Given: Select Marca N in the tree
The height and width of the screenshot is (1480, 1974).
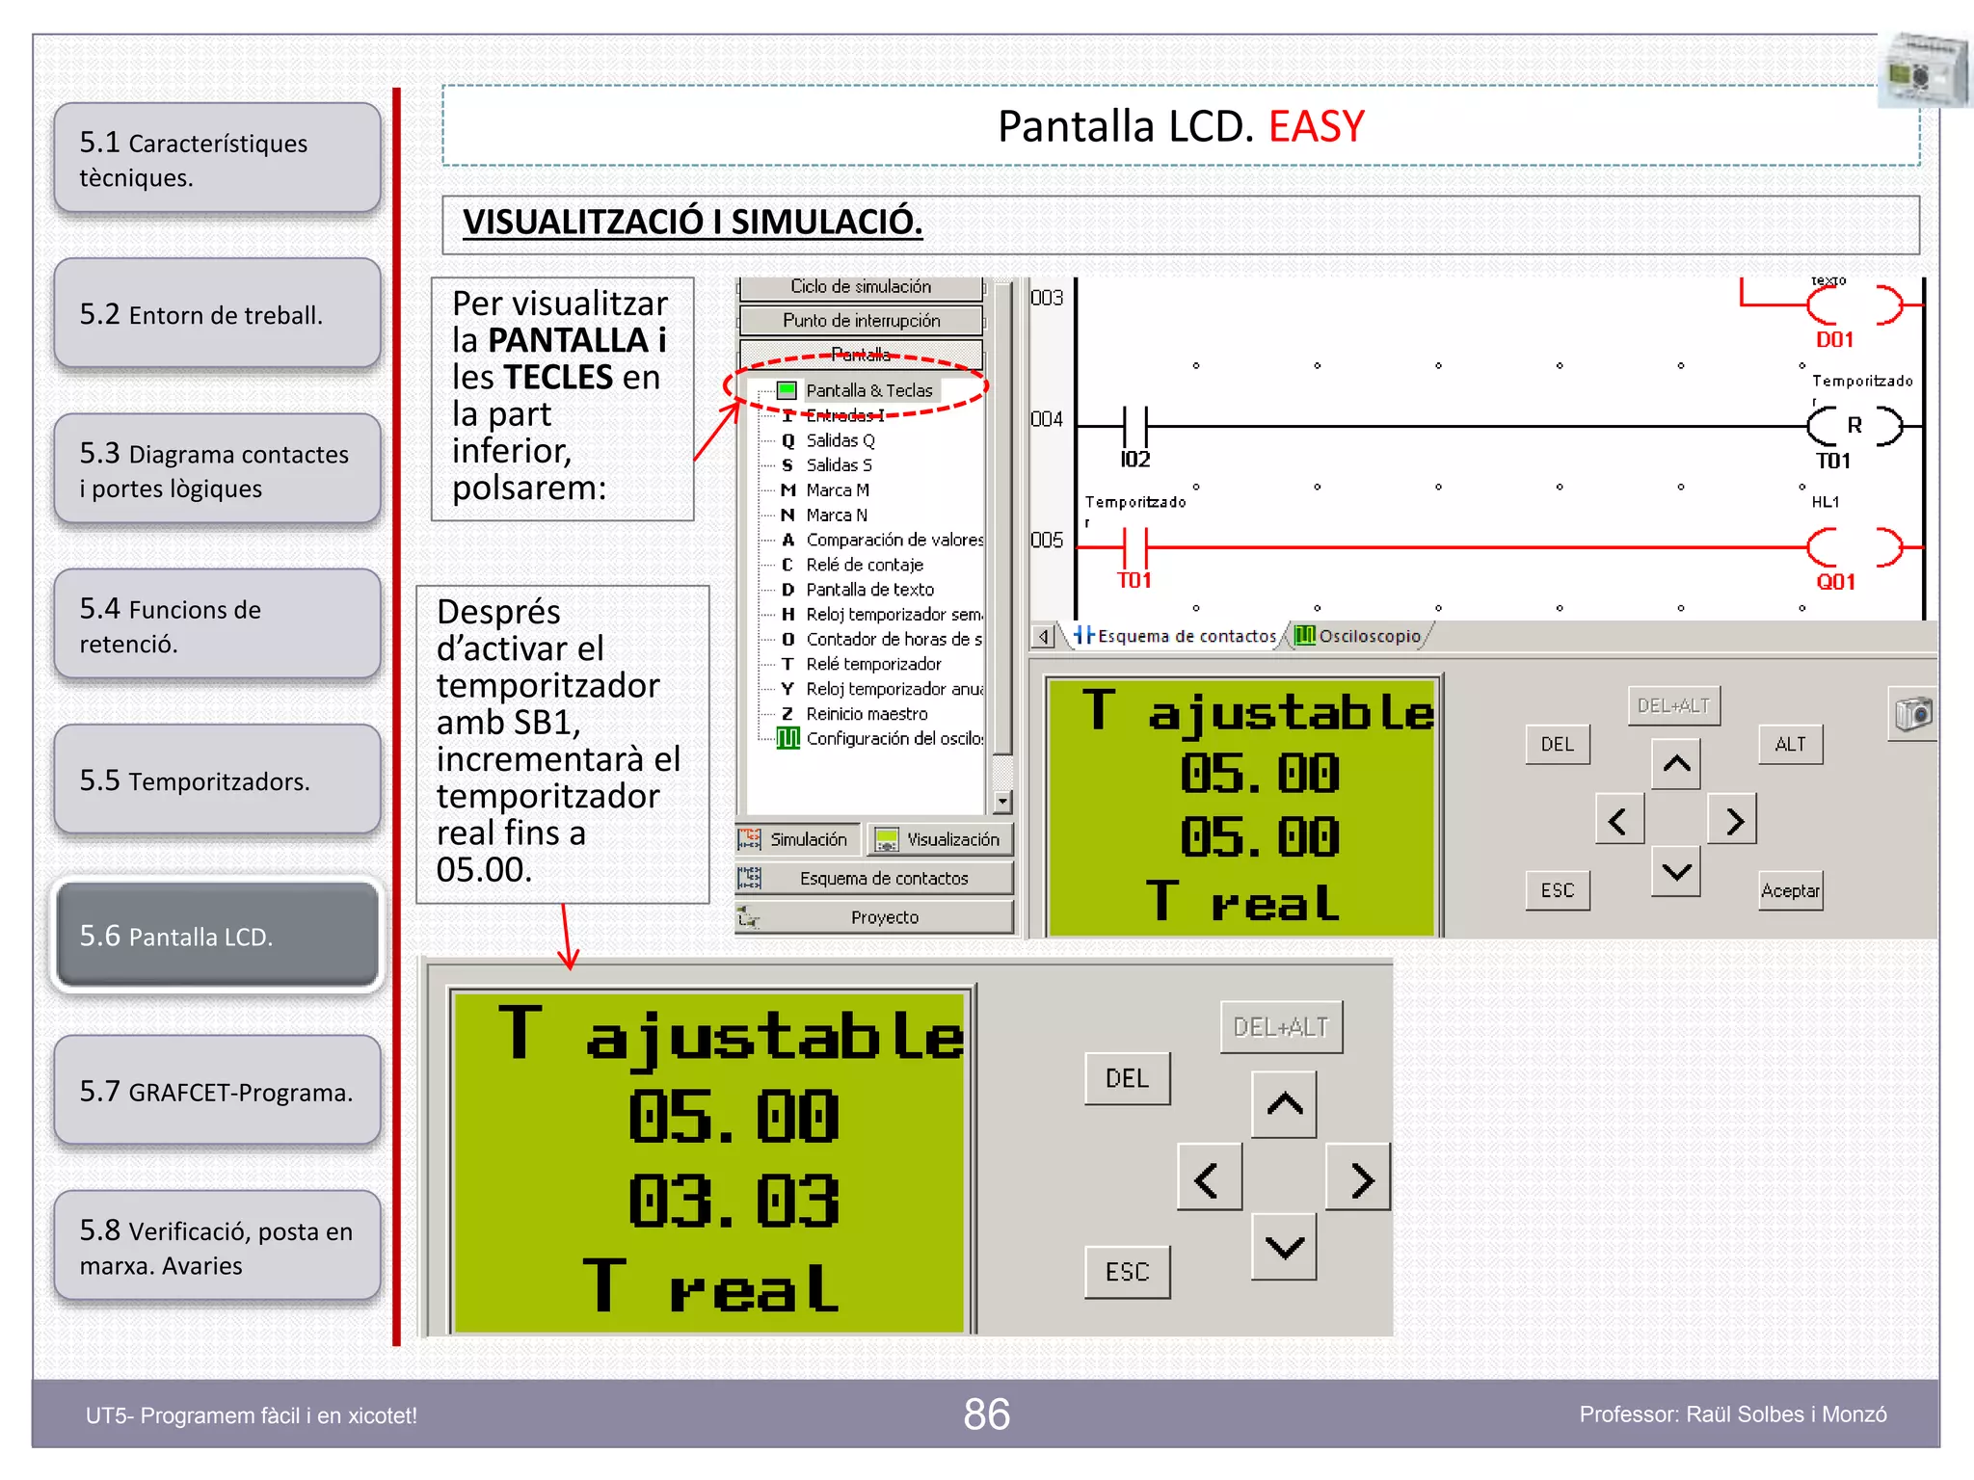Looking at the screenshot, I should point(836,515).
